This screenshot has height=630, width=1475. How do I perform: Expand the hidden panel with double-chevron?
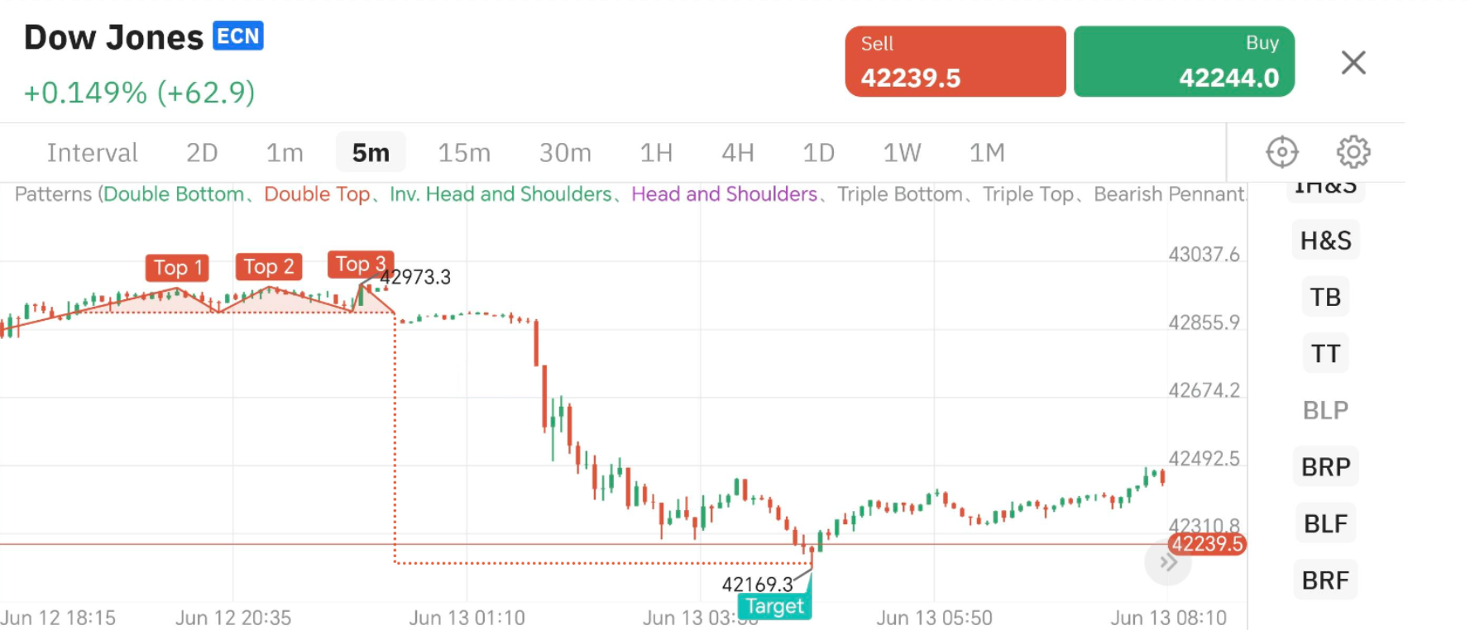click(1168, 562)
